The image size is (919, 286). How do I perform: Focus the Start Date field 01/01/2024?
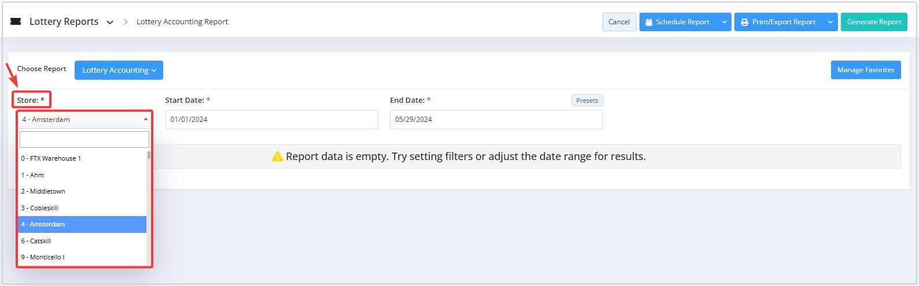pyautogui.click(x=272, y=120)
